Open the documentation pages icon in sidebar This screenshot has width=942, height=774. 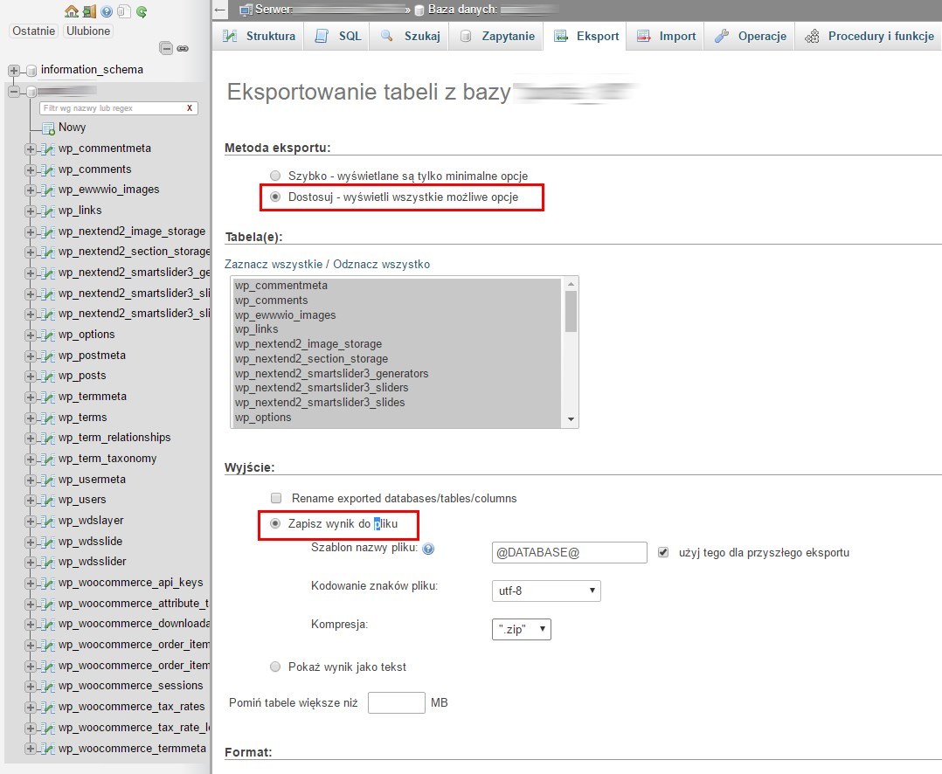pos(124,11)
